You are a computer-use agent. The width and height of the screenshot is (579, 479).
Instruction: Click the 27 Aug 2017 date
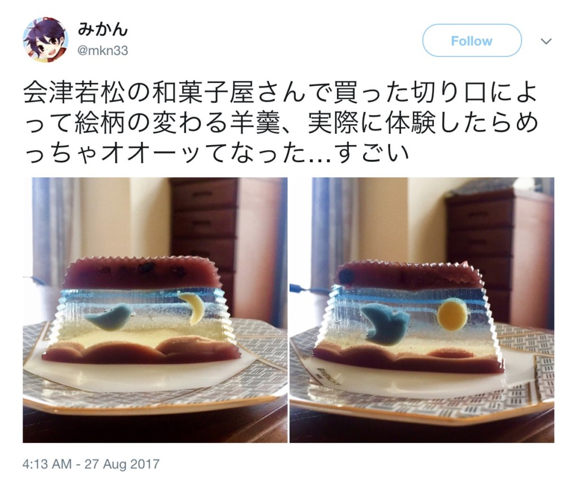[122, 464]
